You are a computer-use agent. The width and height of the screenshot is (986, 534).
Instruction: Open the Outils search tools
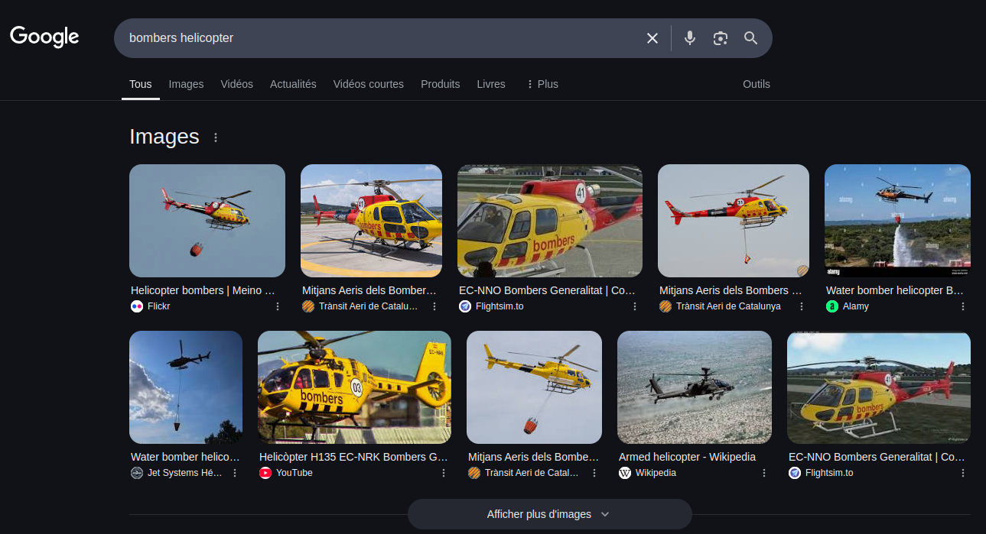point(756,84)
